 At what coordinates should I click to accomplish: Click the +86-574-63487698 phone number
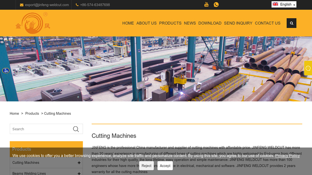click(95, 5)
